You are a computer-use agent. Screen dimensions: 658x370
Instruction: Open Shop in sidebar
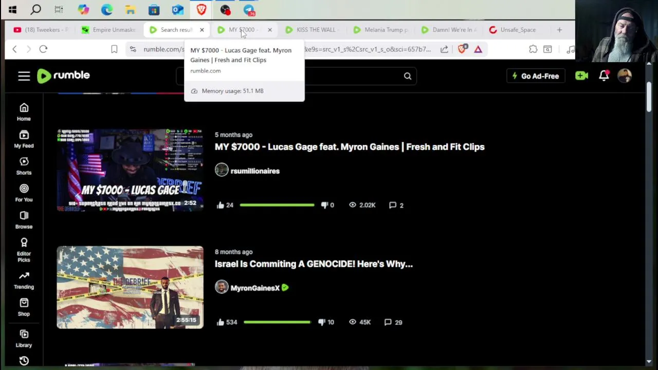point(24,308)
